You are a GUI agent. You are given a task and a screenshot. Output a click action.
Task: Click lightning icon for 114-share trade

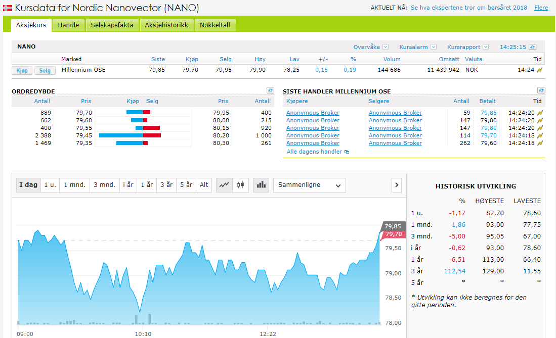pos(540,136)
